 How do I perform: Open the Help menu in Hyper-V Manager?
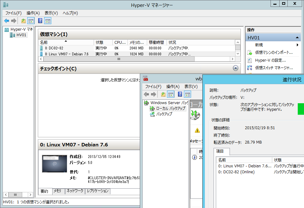[x=70, y=13]
